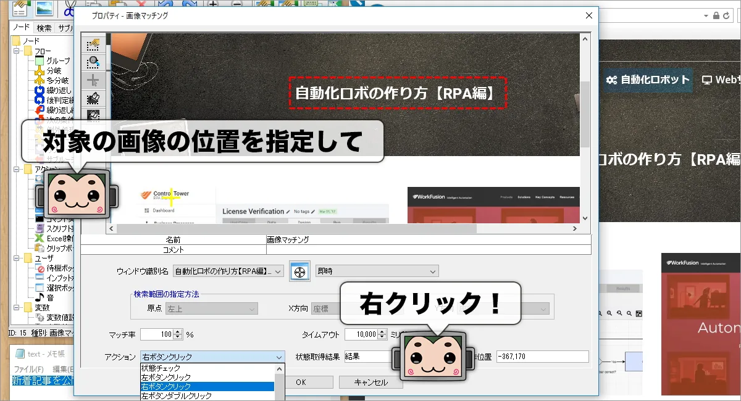Decrease マッチ率 with down spinner
The image size is (741, 401).
178,337
